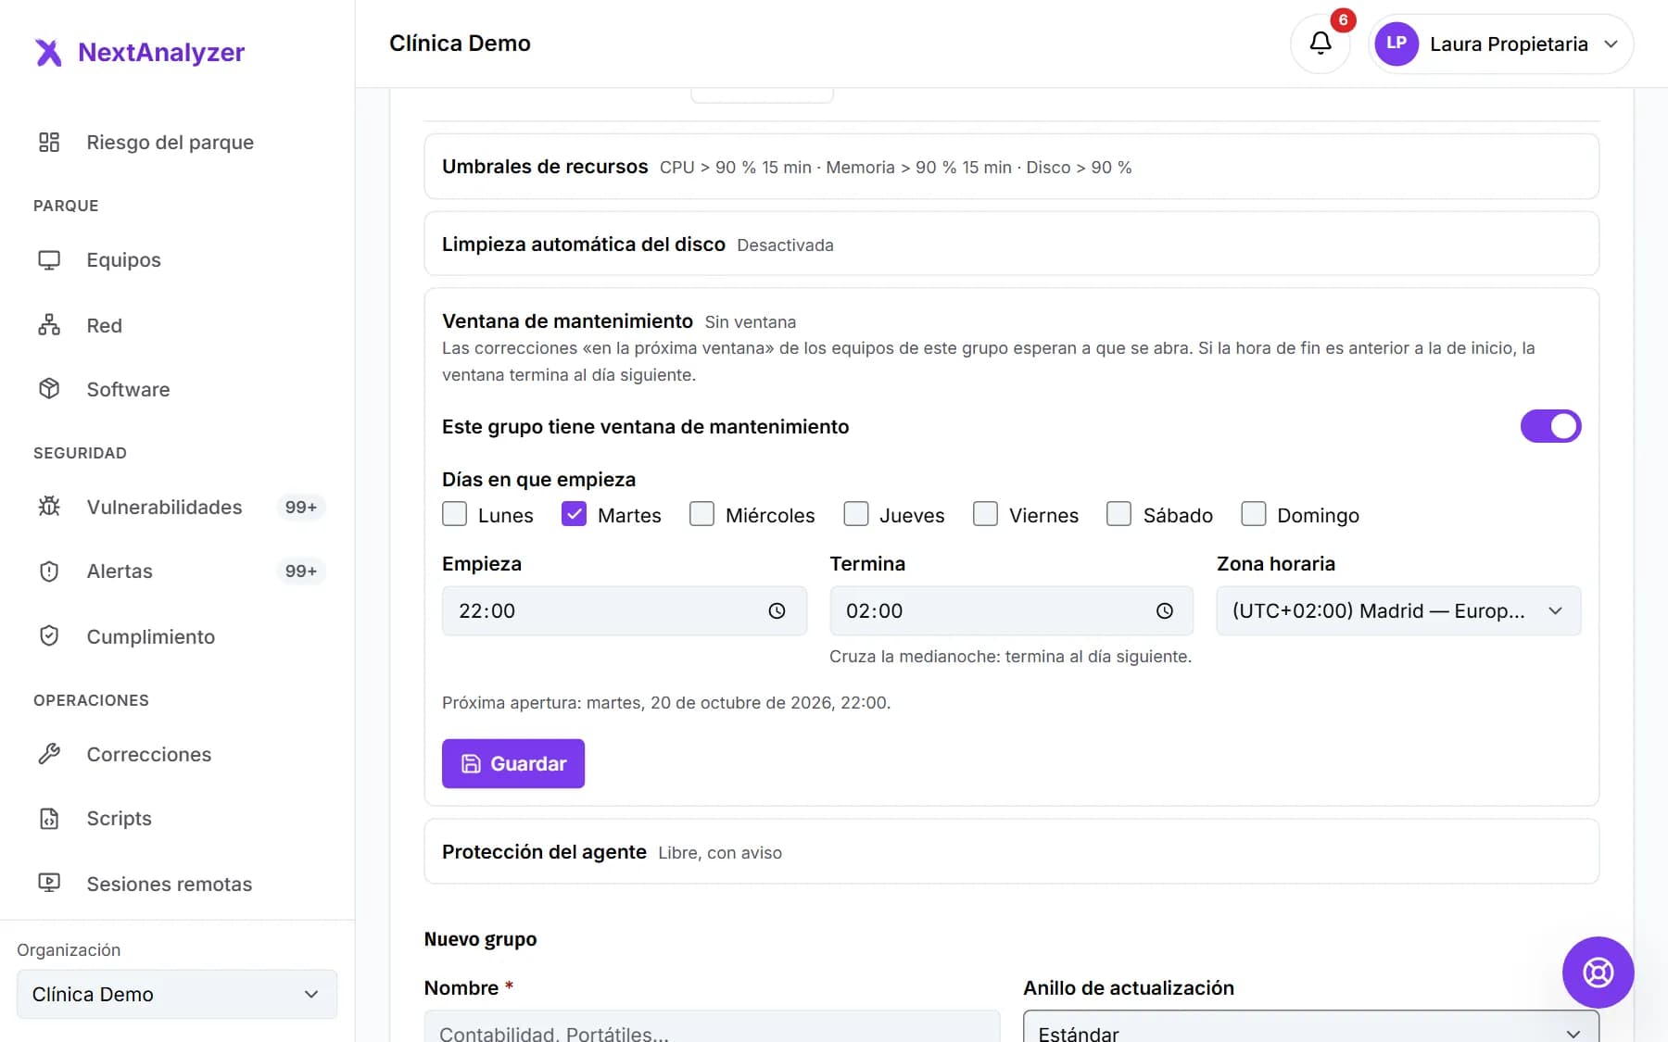Expand the Laura Propietaria user menu
The height and width of the screenshot is (1042, 1668).
pos(1500,44)
